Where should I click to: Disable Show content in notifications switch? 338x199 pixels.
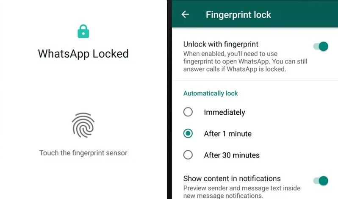(321, 180)
